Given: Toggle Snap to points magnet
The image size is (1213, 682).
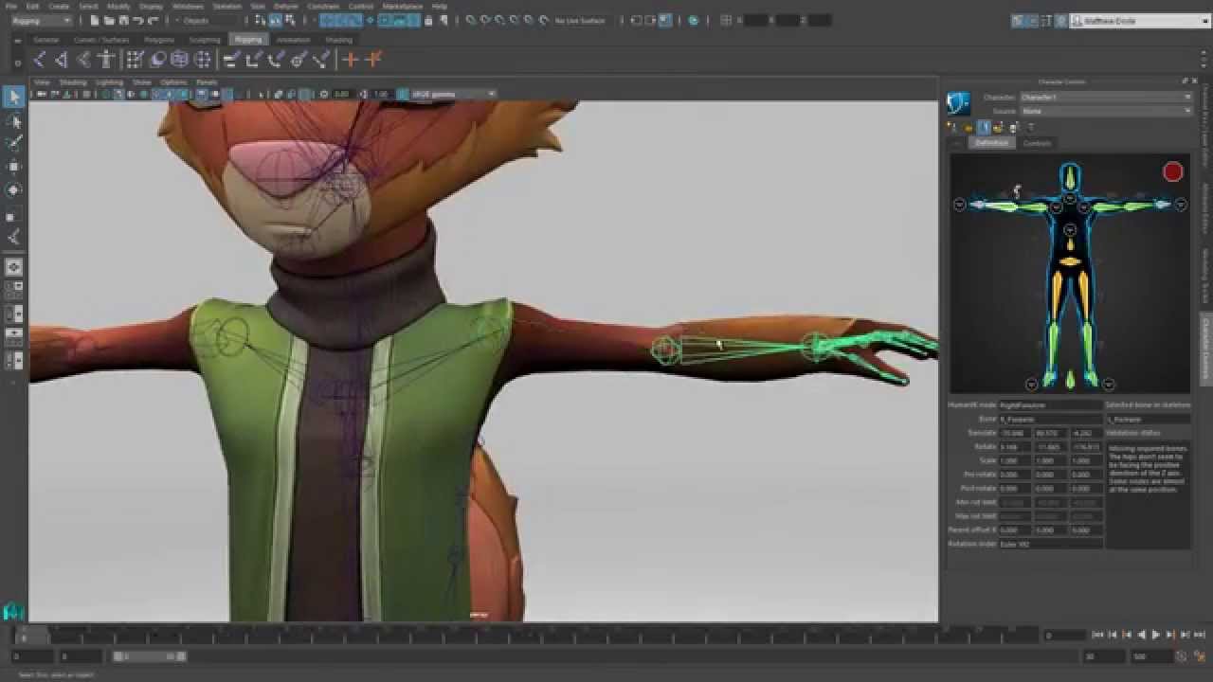Looking at the screenshot, I should (x=500, y=20).
